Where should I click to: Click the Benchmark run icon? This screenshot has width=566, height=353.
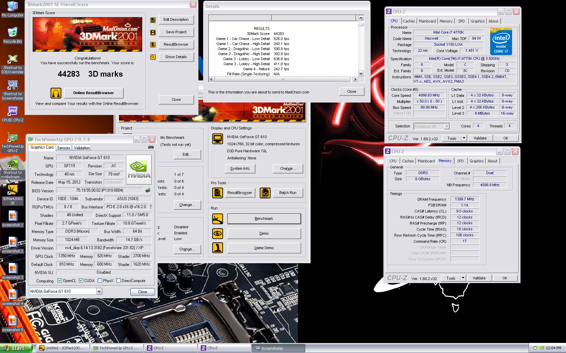(x=218, y=219)
